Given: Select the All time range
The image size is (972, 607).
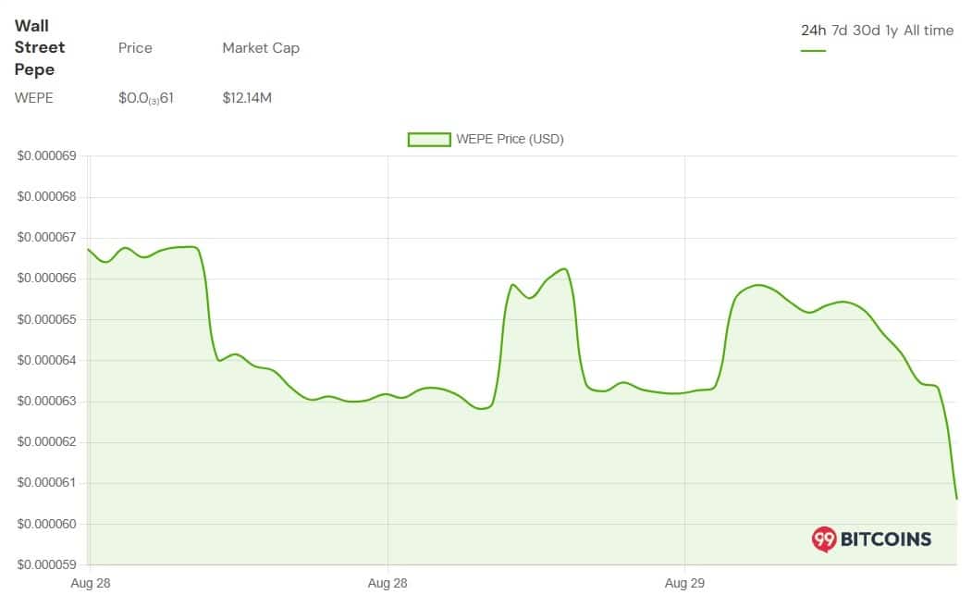Looking at the screenshot, I should click(x=929, y=31).
